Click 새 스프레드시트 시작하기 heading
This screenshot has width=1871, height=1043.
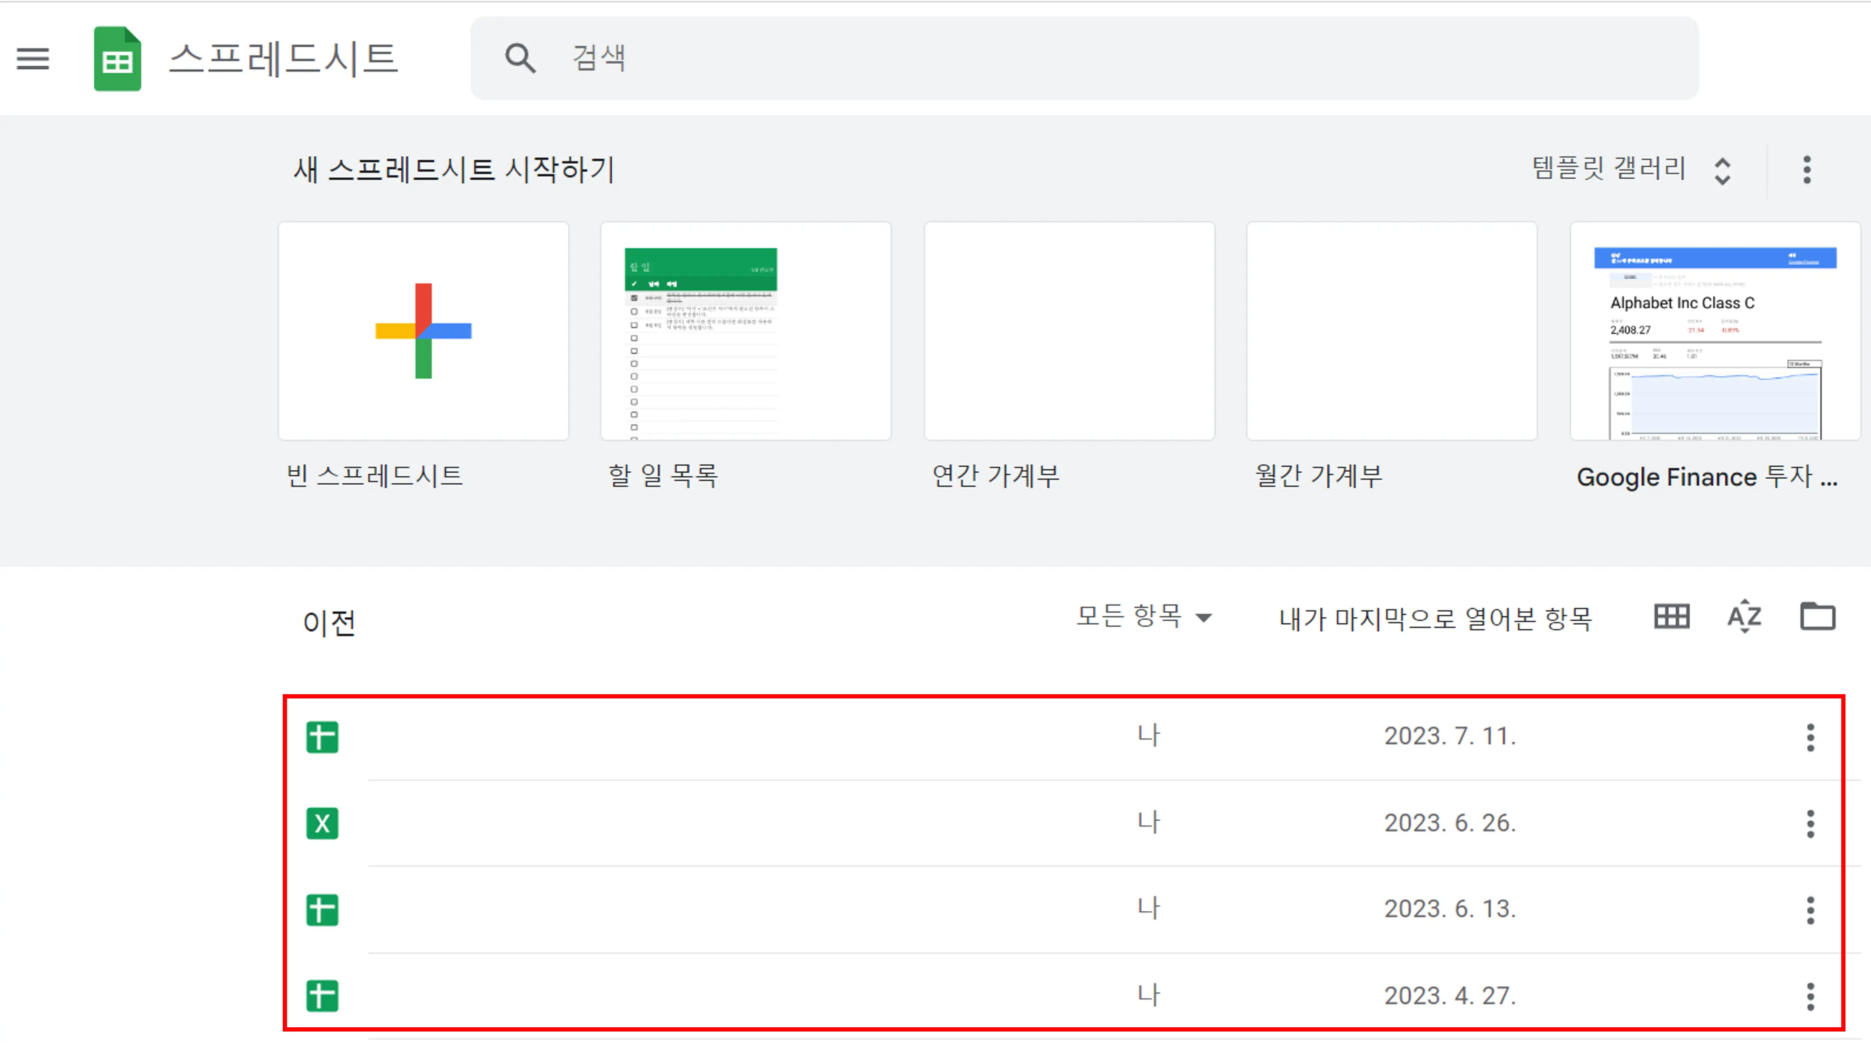(x=455, y=170)
